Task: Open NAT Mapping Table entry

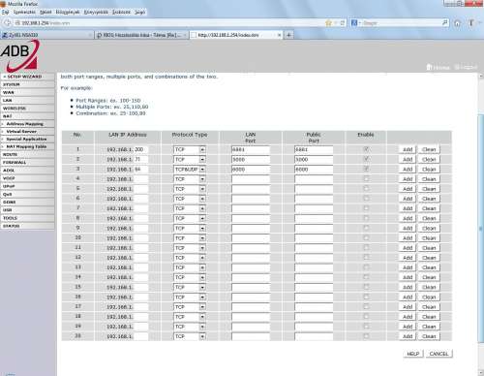Action: tap(27, 146)
